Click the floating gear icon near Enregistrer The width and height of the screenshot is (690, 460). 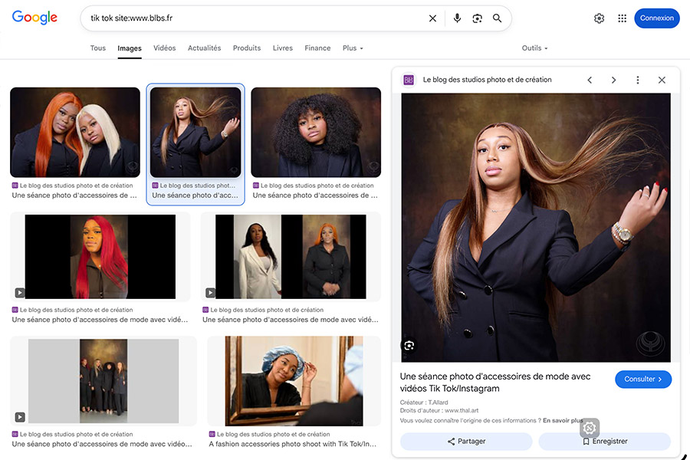pos(590,428)
